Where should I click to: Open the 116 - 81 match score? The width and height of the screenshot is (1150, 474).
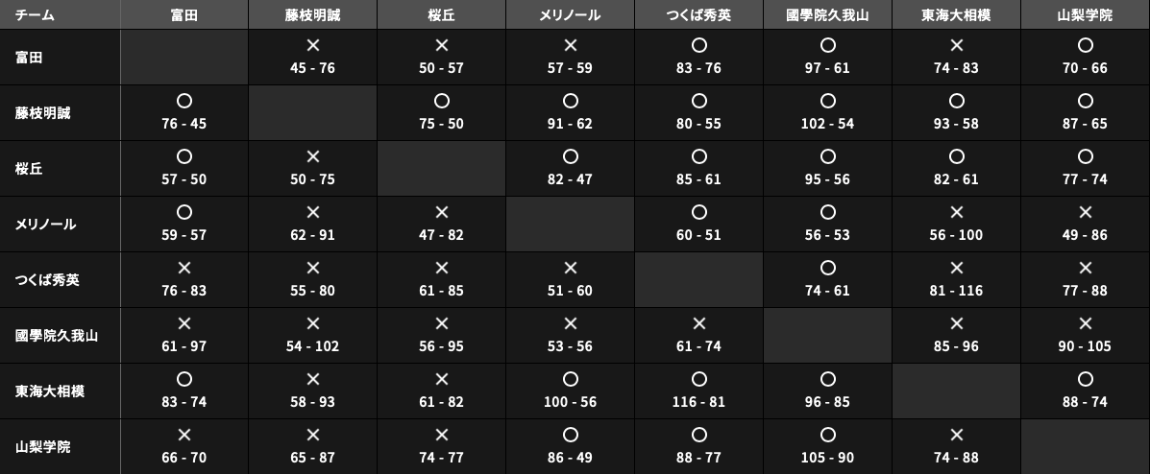[x=698, y=402]
